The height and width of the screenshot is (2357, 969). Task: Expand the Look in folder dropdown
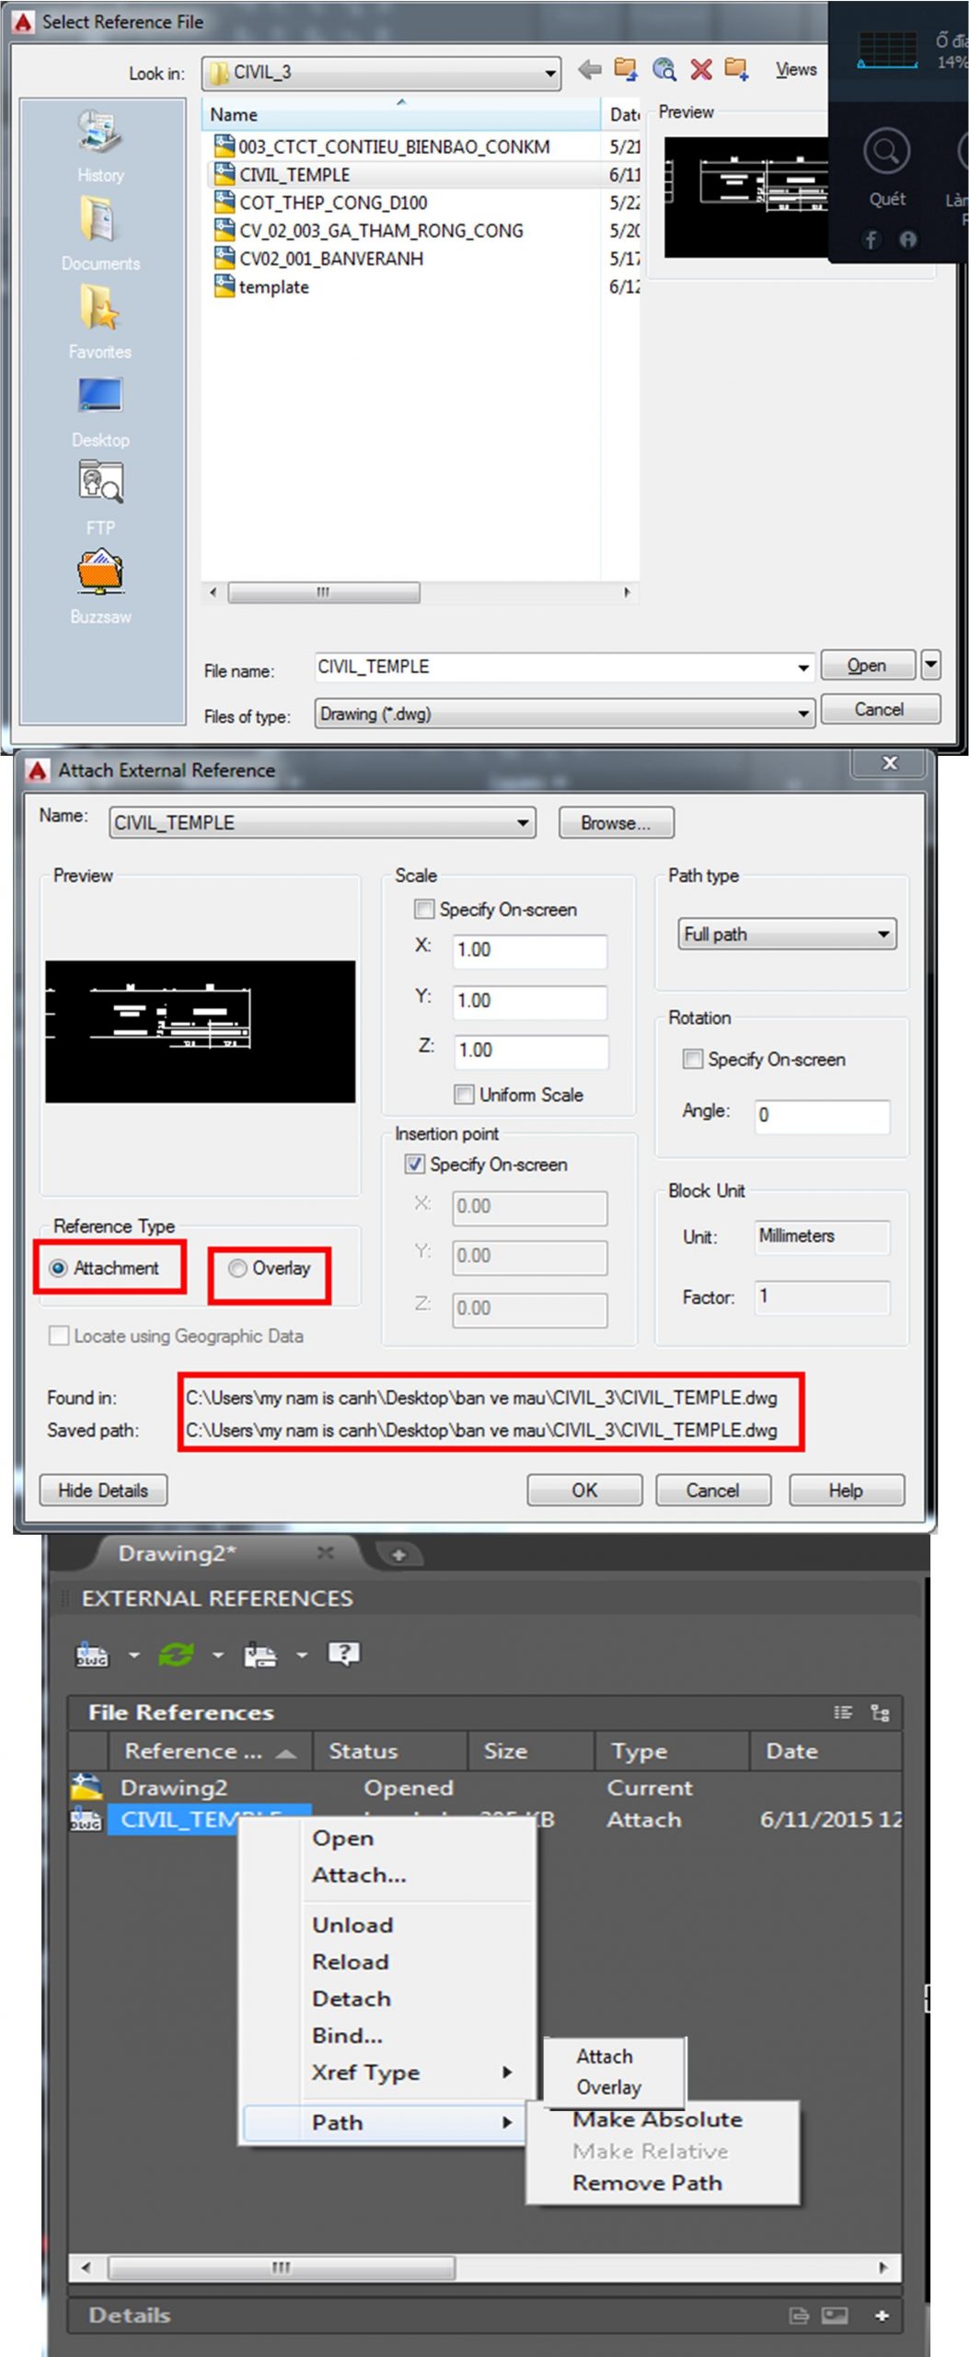click(550, 73)
